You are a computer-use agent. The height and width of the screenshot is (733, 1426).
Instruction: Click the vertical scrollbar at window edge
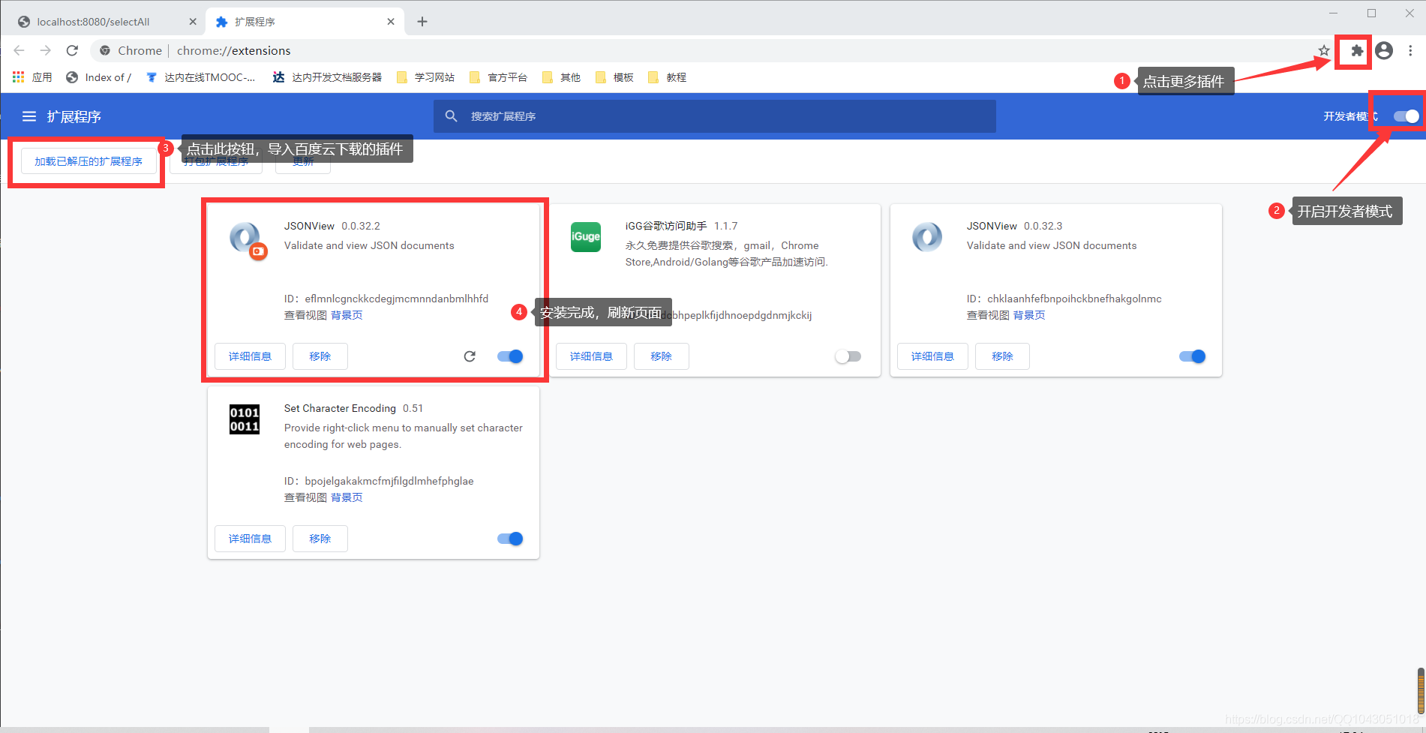(1421, 691)
